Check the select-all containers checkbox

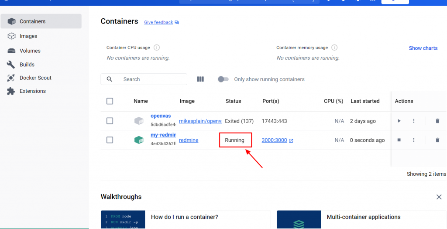[110, 101]
